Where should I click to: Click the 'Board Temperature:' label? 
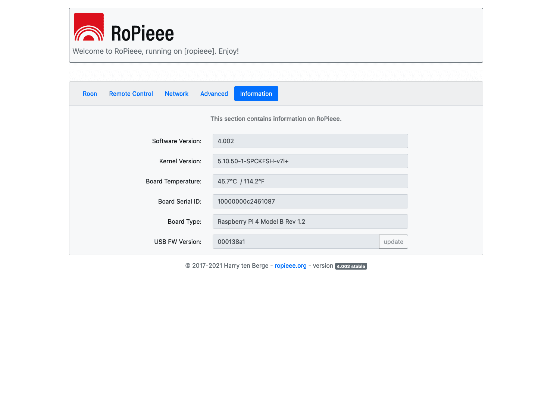coord(173,181)
